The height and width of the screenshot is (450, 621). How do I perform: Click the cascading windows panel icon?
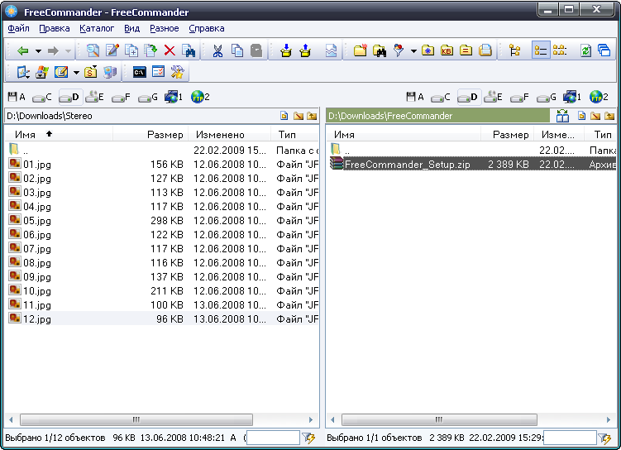coord(604,50)
